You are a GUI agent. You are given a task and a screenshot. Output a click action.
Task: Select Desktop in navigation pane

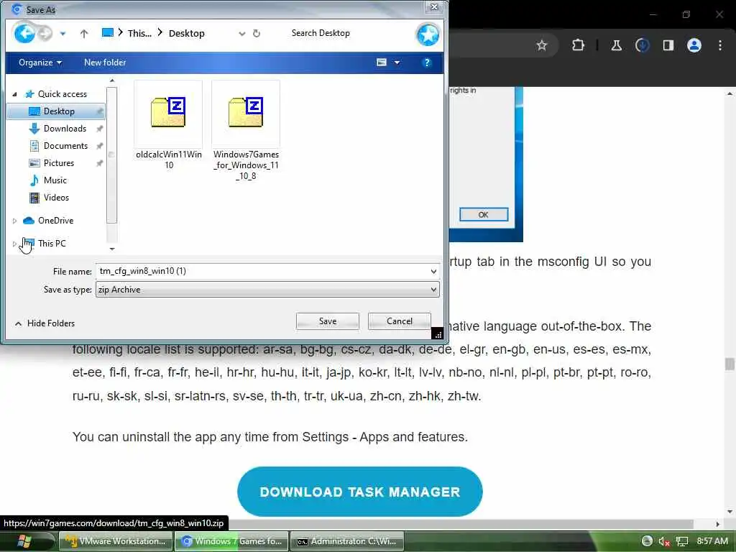[56, 111]
